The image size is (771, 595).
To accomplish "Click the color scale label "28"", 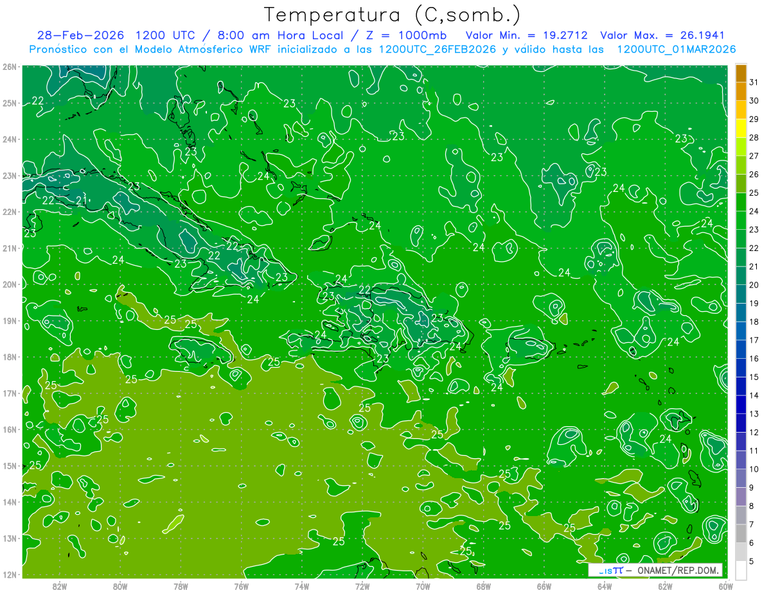I will pos(754,137).
